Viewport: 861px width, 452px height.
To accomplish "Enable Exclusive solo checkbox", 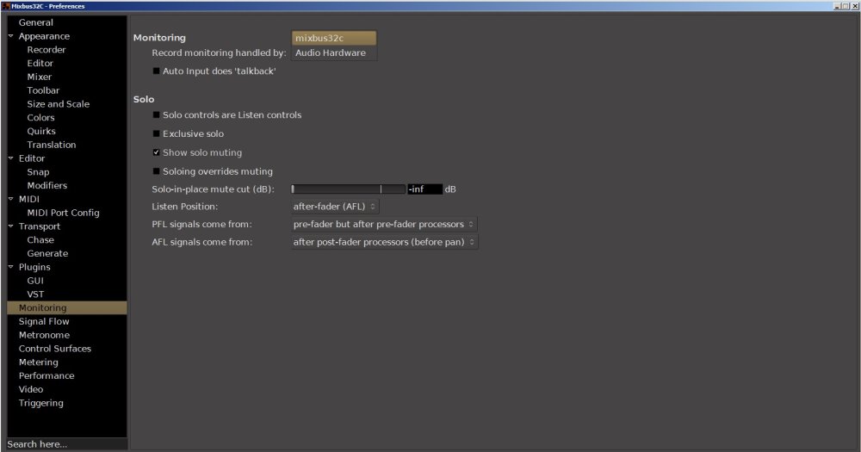I will pos(156,133).
